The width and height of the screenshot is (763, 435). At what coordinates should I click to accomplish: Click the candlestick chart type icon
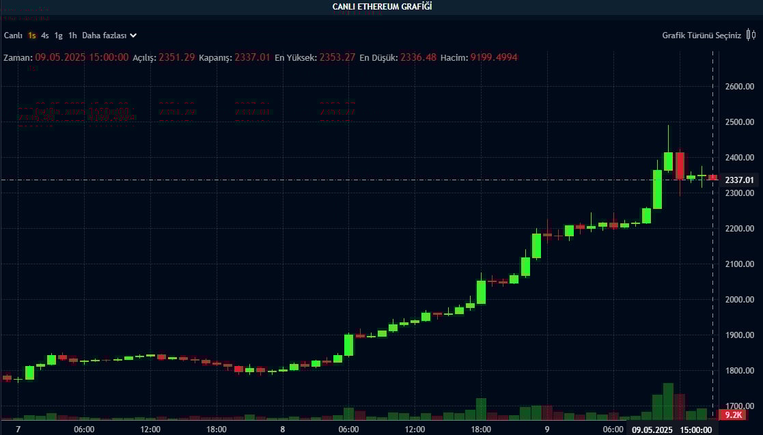pos(751,35)
